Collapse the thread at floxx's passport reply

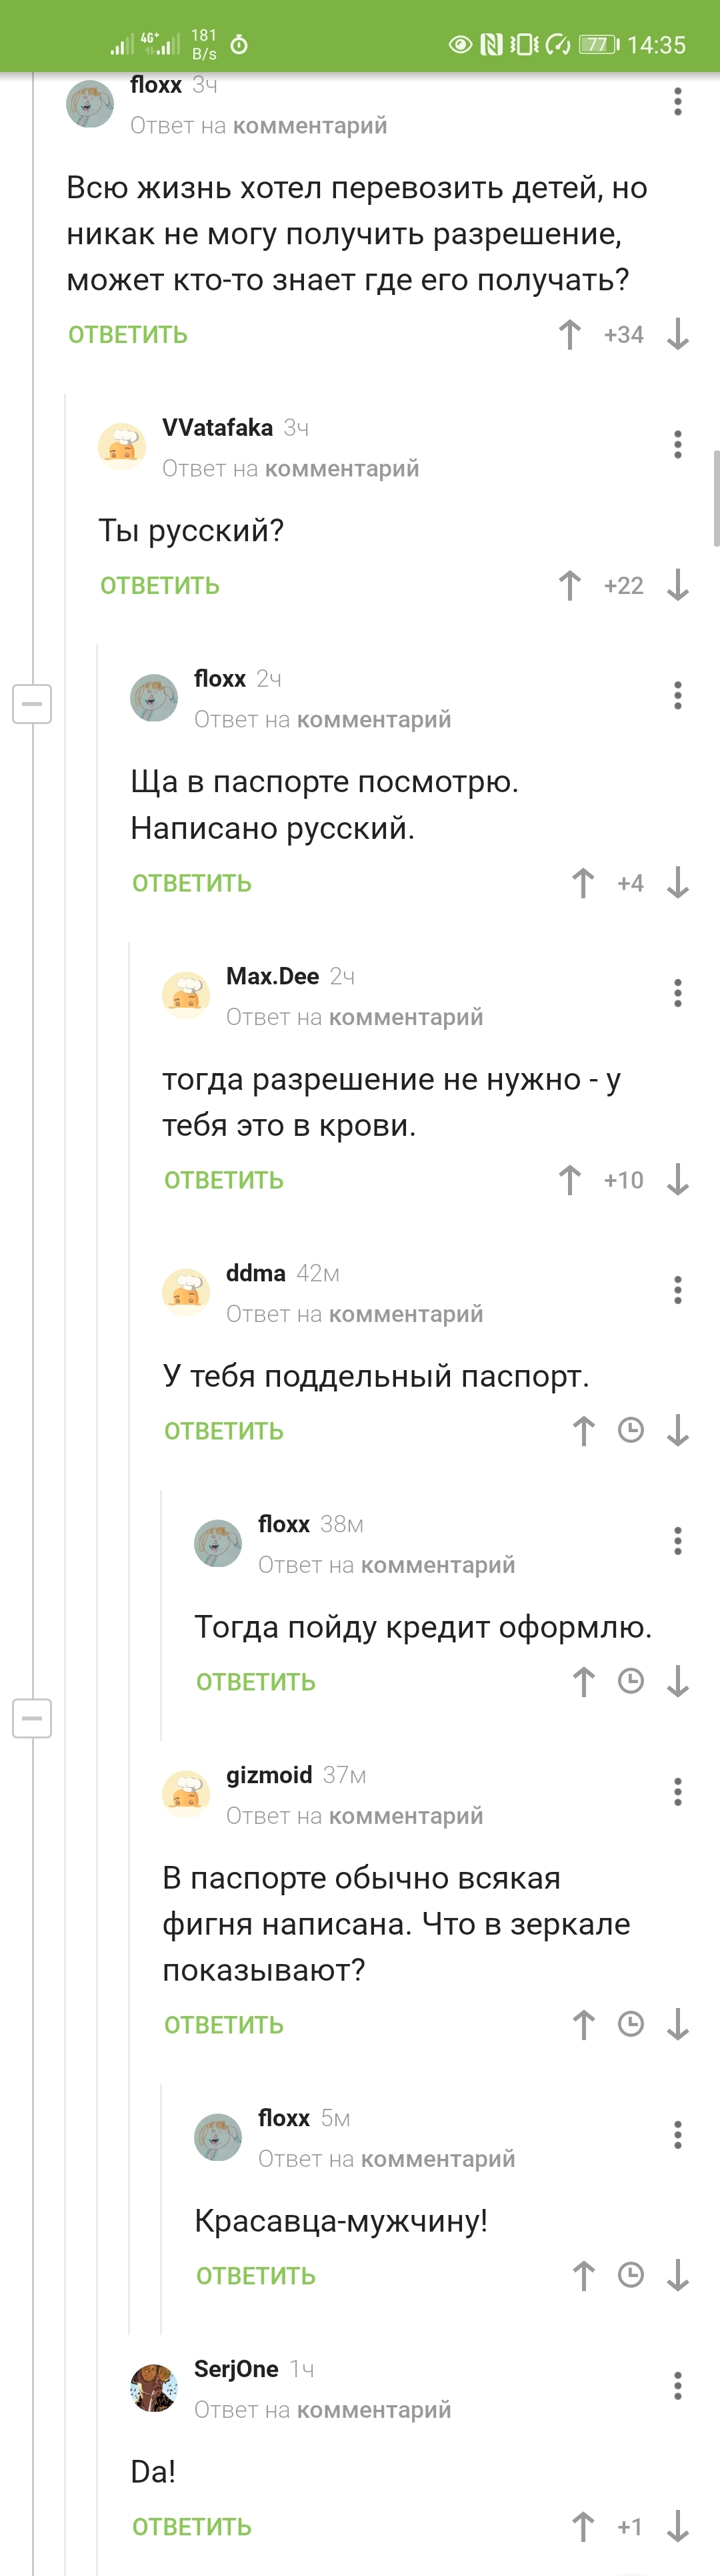point(32,704)
